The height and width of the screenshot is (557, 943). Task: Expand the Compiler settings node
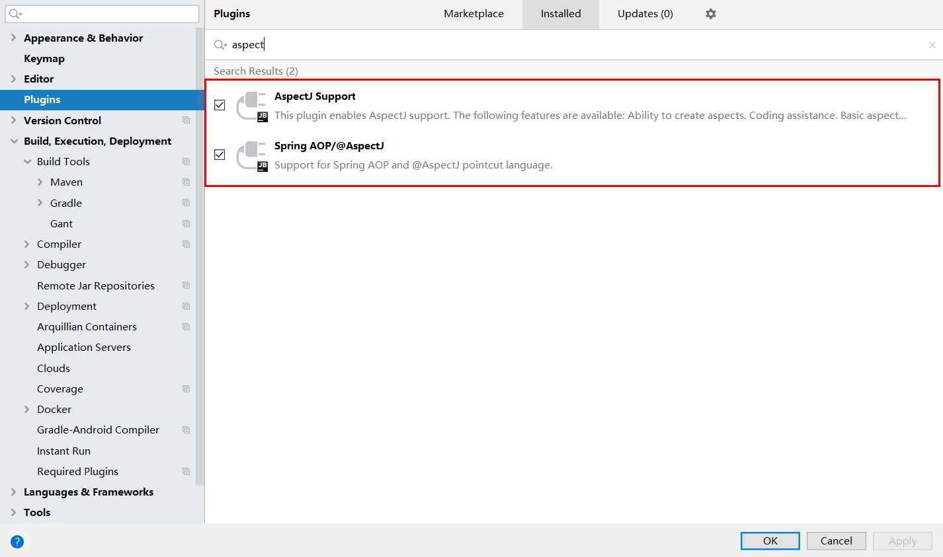coord(26,244)
